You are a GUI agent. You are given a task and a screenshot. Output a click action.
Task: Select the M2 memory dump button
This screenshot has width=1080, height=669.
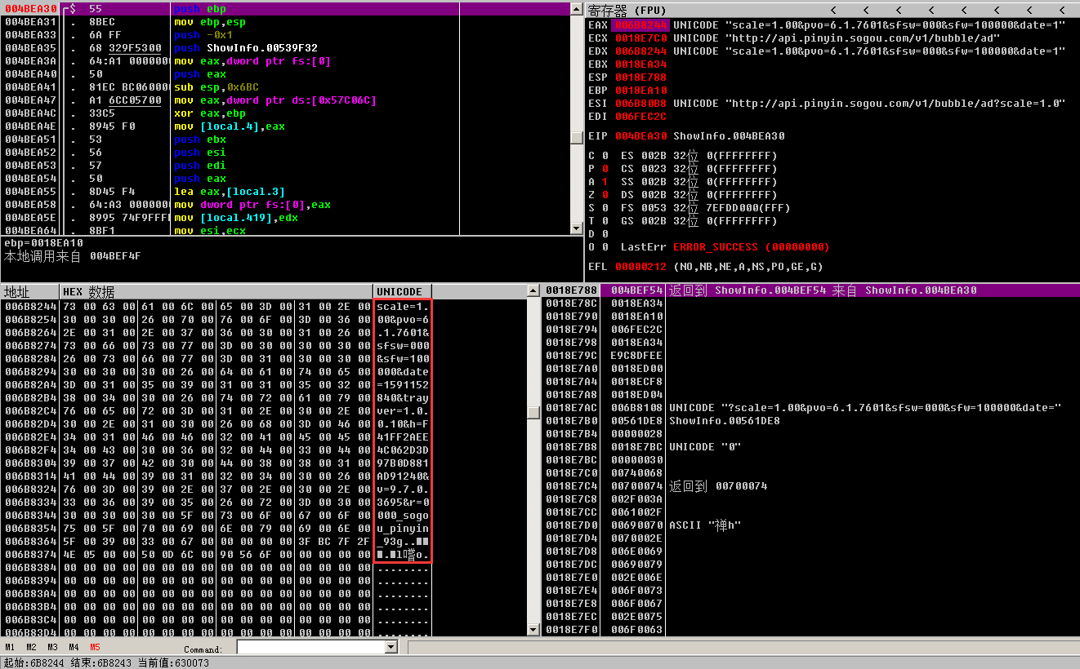(x=31, y=647)
